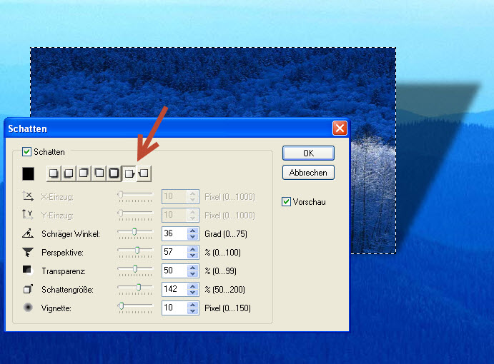Decrease Transparenz with the down arrow
The image size is (494, 364).
pyautogui.click(x=193, y=274)
